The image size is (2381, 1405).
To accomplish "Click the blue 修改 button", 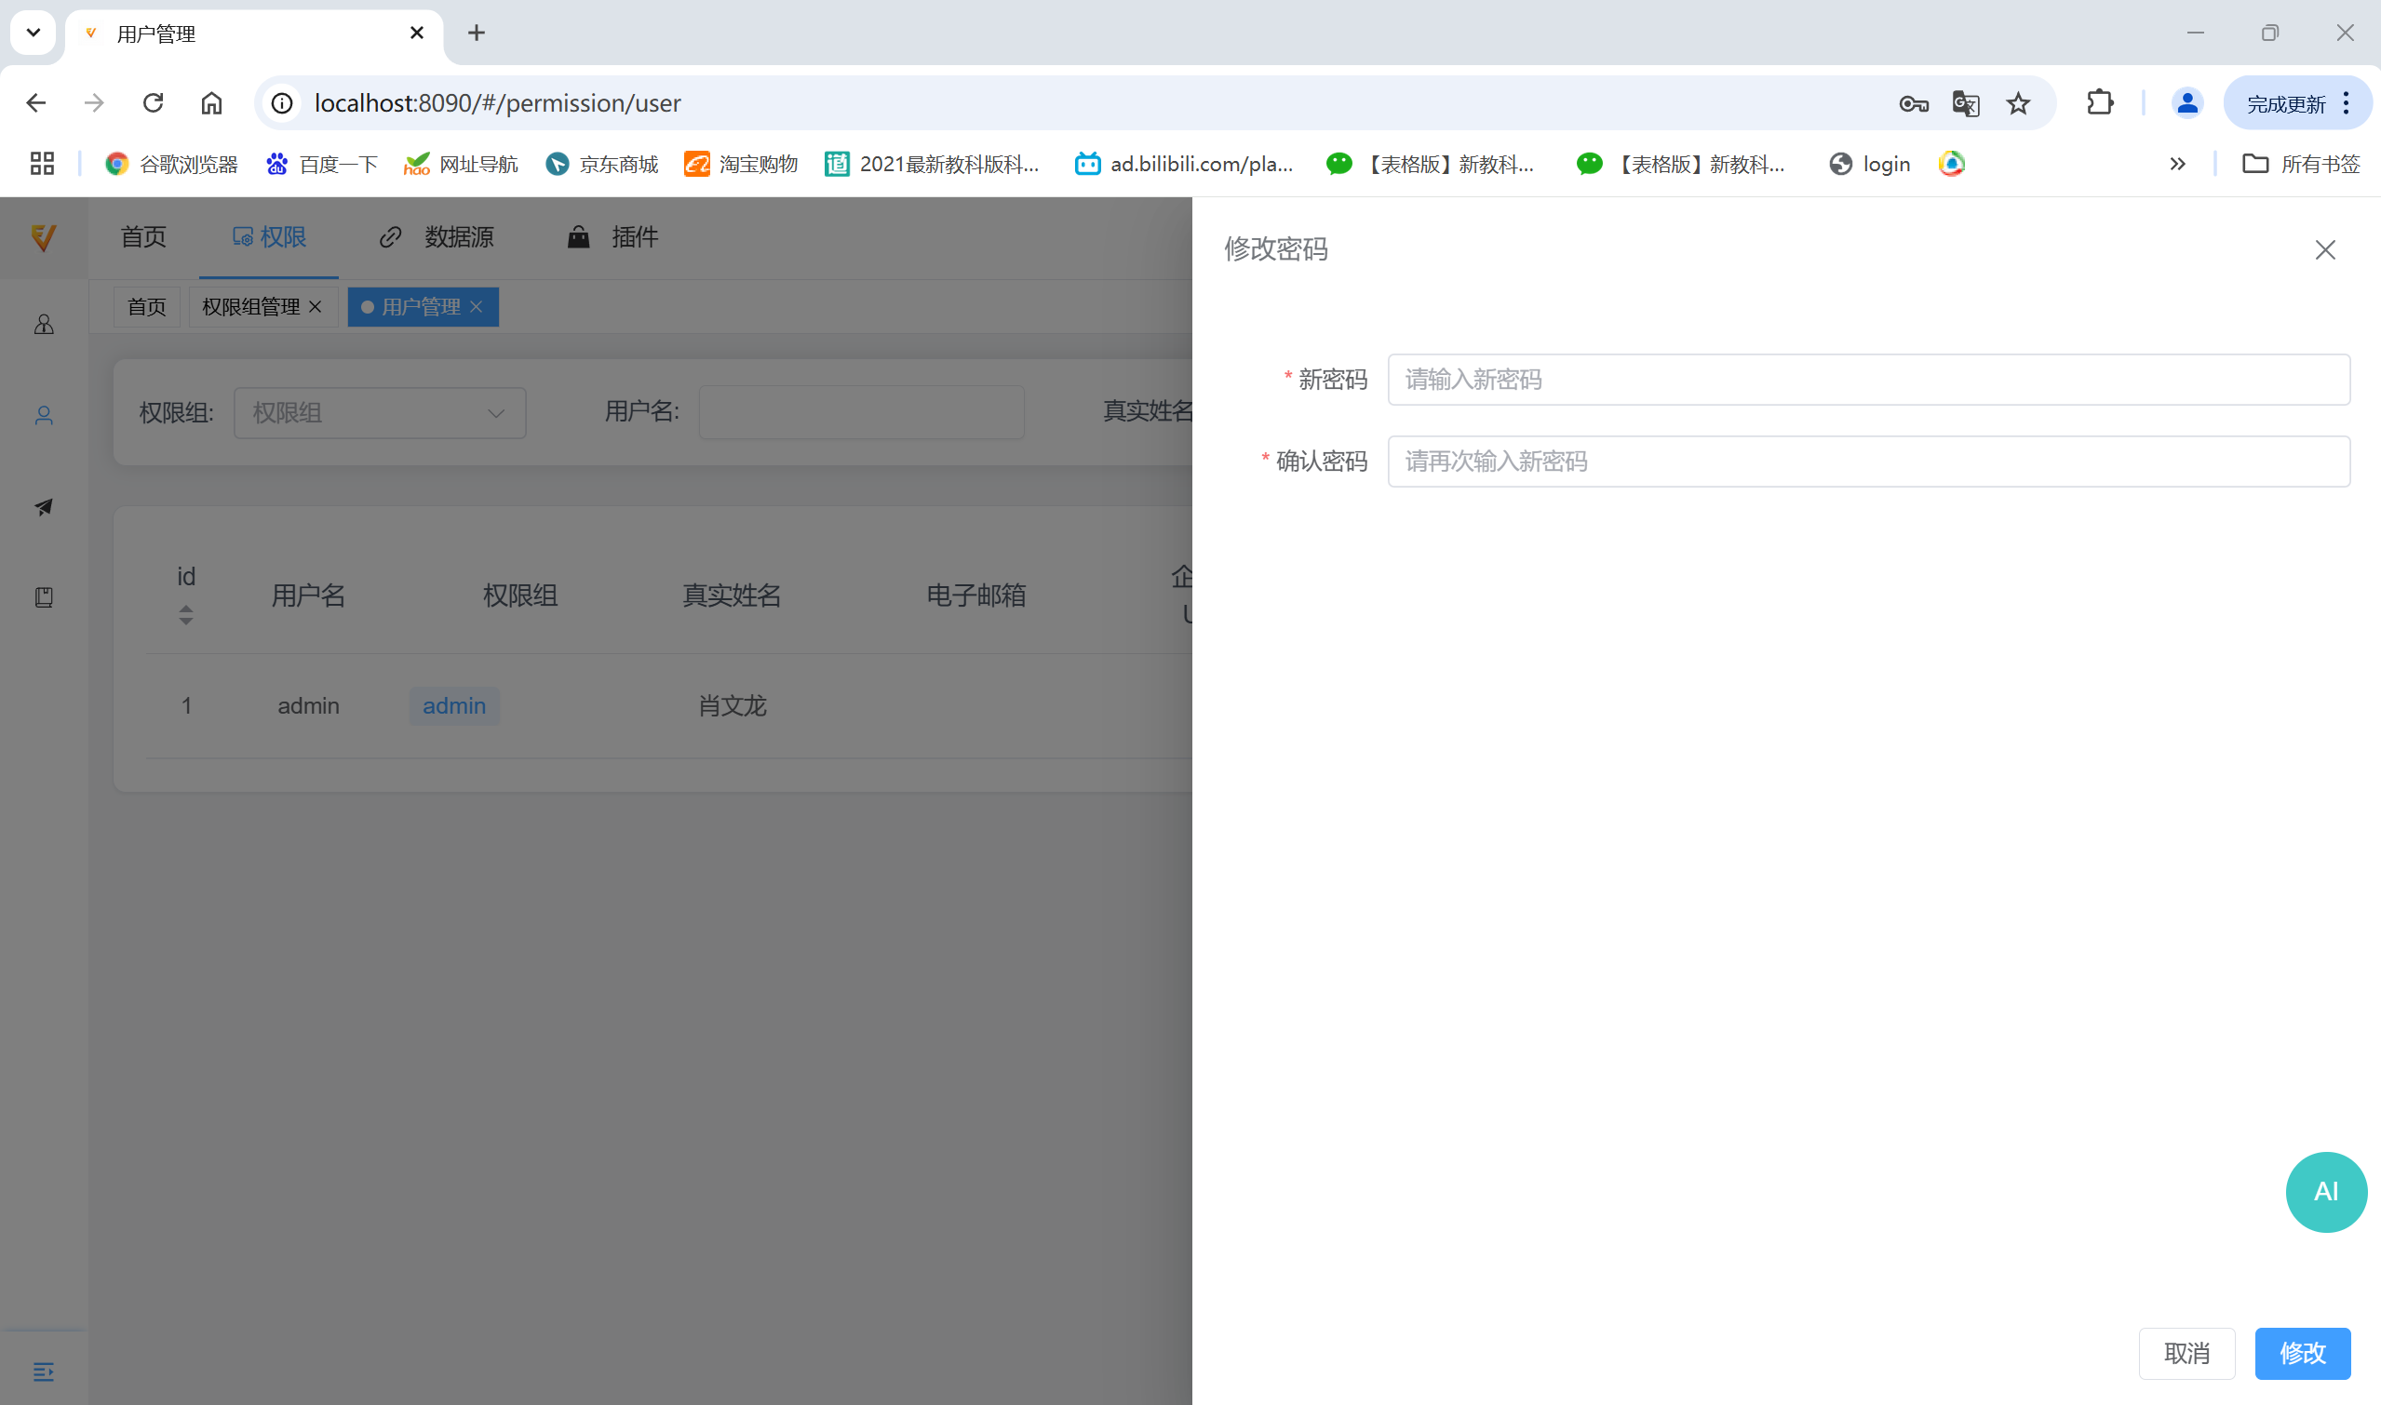I will [2302, 1353].
